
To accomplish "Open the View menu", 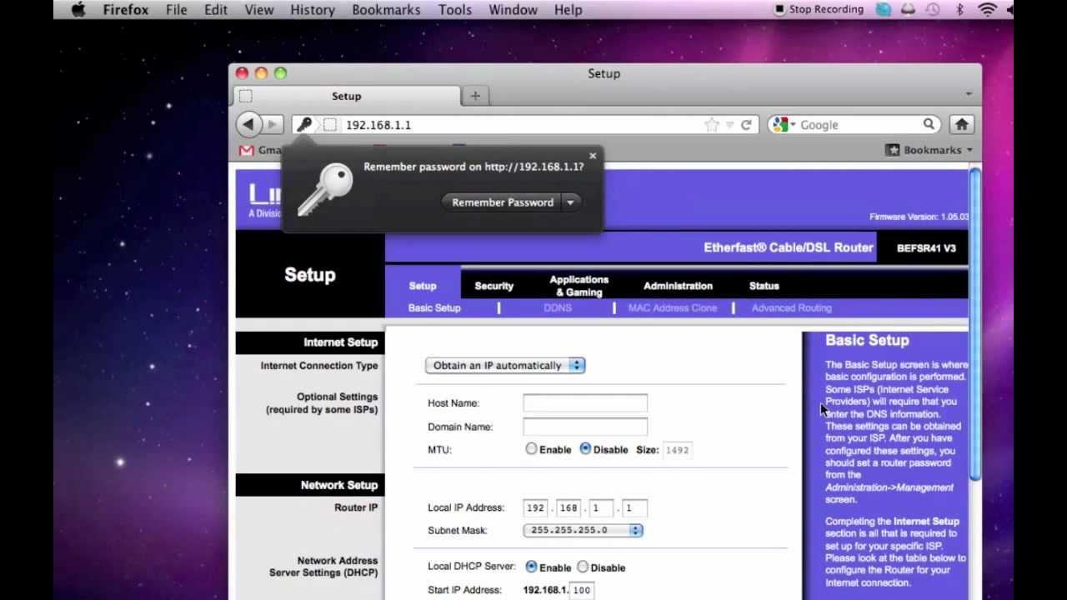I will click(x=259, y=10).
